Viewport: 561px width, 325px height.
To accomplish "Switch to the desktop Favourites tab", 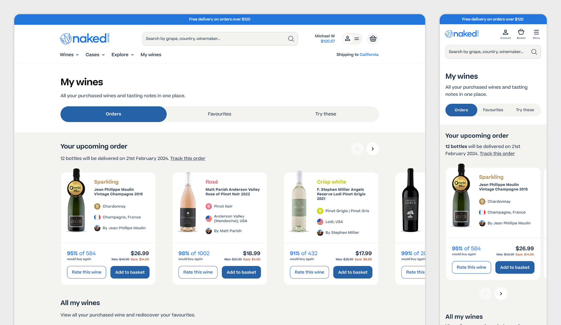I will click(219, 114).
